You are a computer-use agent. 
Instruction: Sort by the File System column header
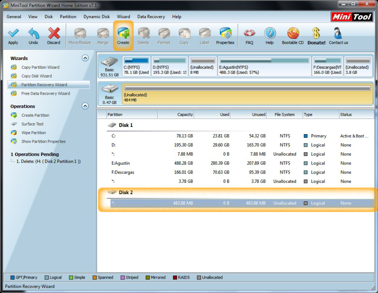[285, 115]
